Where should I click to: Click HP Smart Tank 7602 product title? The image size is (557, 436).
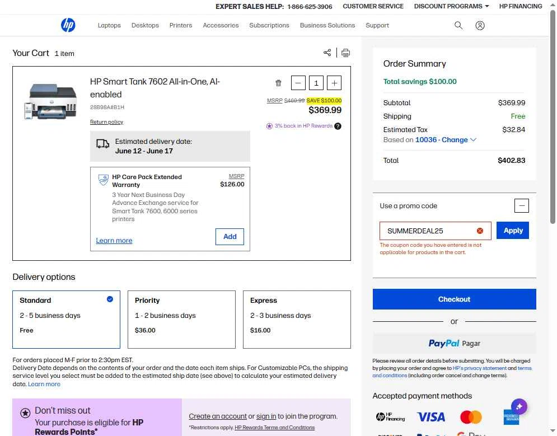coord(155,88)
